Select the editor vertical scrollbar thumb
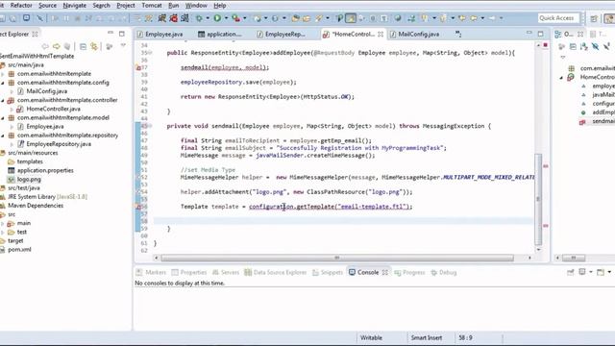The height and width of the screenshot is (346, 615). coord(538,199)
